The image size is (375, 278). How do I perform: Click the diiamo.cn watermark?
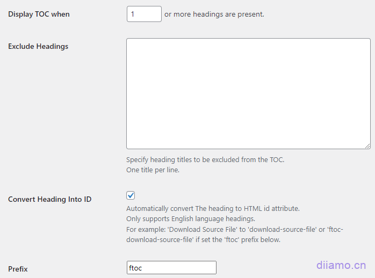pos(341,265)
